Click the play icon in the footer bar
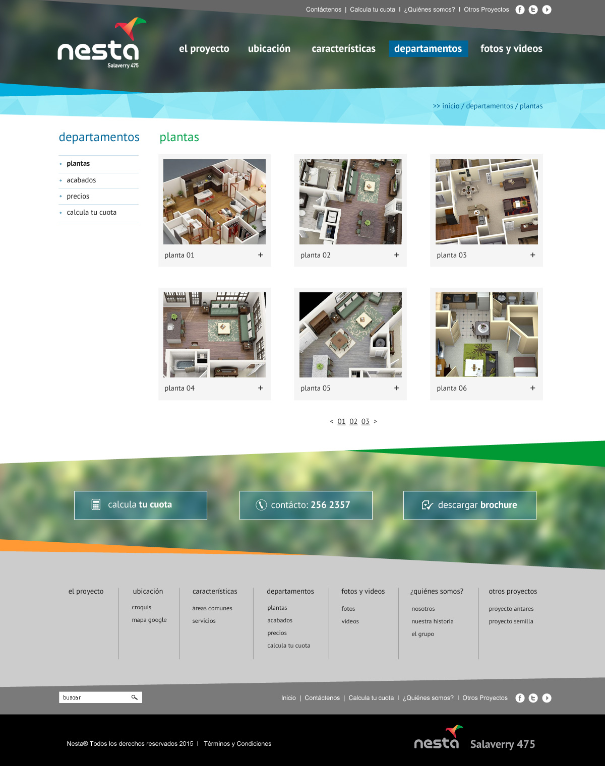Screen dimensions: 605x766 (547, 698)
